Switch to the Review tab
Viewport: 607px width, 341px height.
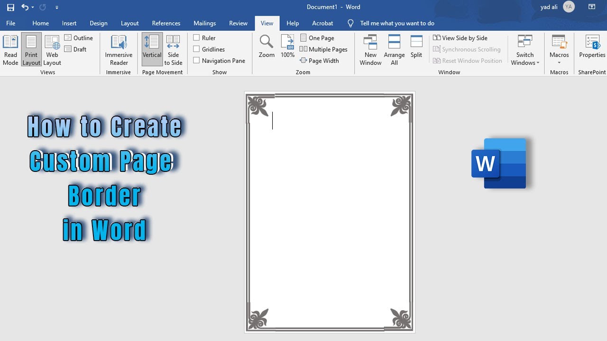(238, 23)
